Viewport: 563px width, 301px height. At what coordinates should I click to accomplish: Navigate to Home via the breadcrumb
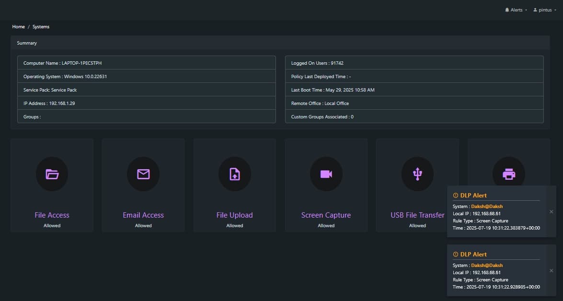tap(18, 26)
